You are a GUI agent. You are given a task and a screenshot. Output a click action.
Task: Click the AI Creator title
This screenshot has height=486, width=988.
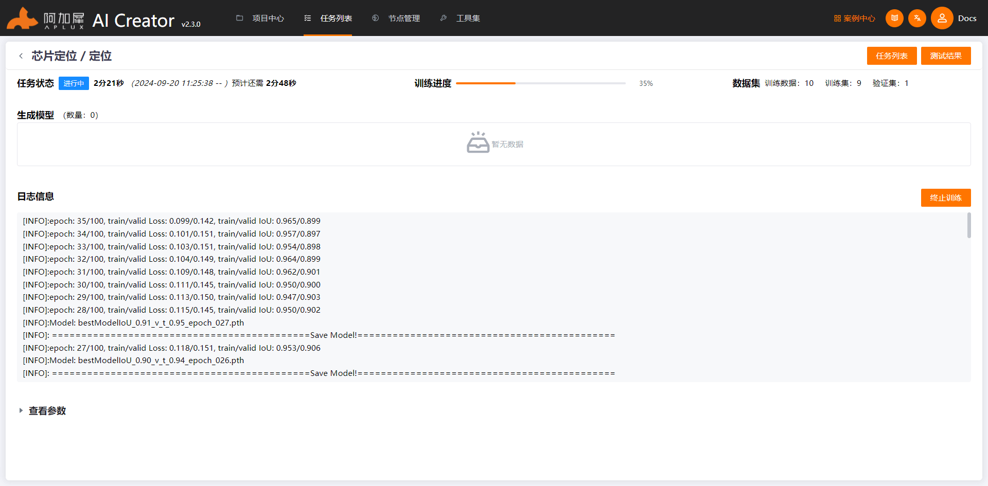pyautogui.click(x=133, y=21)
